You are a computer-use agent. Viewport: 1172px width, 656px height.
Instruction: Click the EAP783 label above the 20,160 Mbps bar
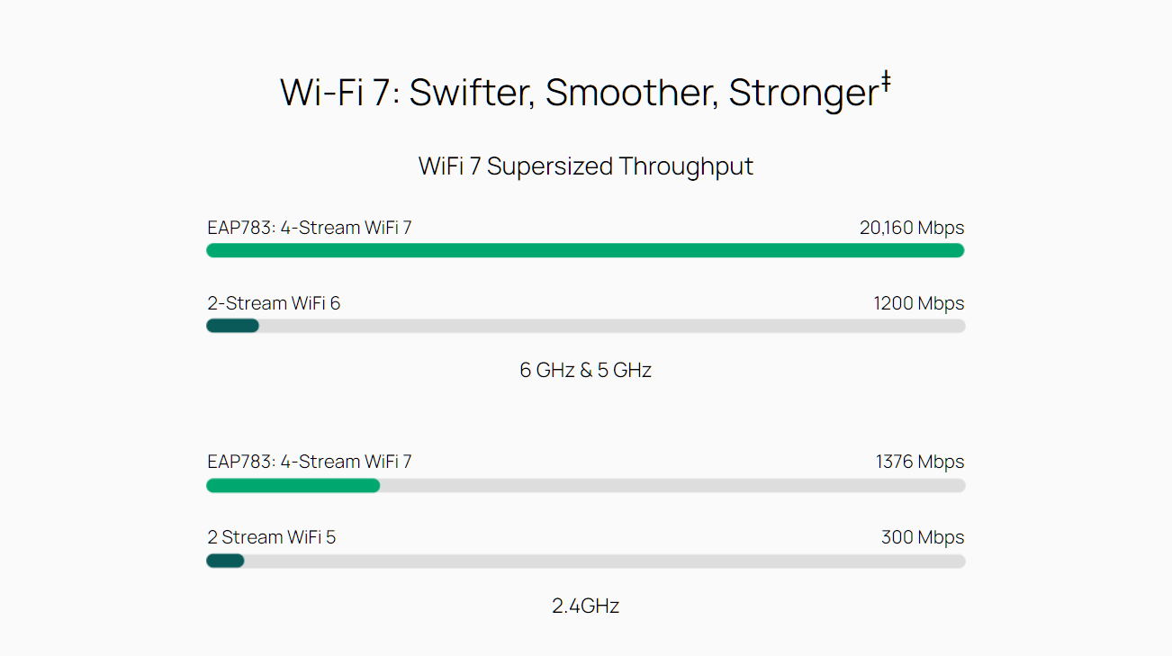tap(310, 228)
